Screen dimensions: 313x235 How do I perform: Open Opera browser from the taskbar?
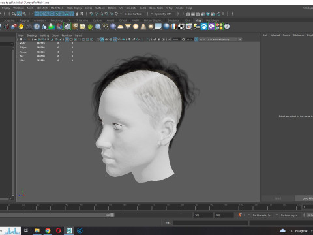point(59,230)
